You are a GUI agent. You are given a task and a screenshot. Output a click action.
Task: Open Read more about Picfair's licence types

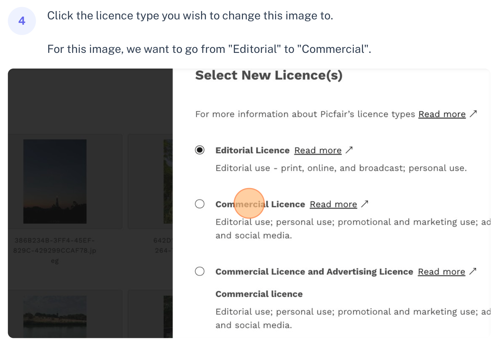(442, 114)
